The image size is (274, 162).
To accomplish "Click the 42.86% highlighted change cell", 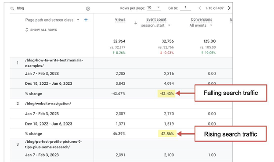I will coord(167,134).
